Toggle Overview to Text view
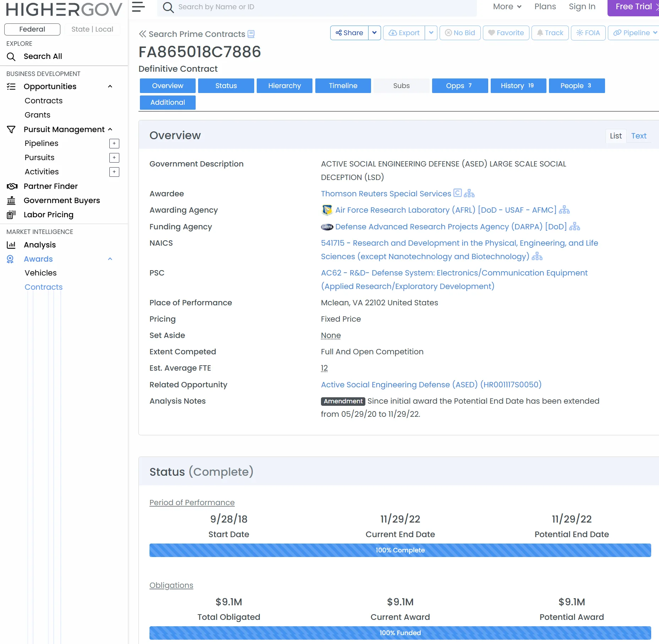659x644 pixels. point(638,136)
